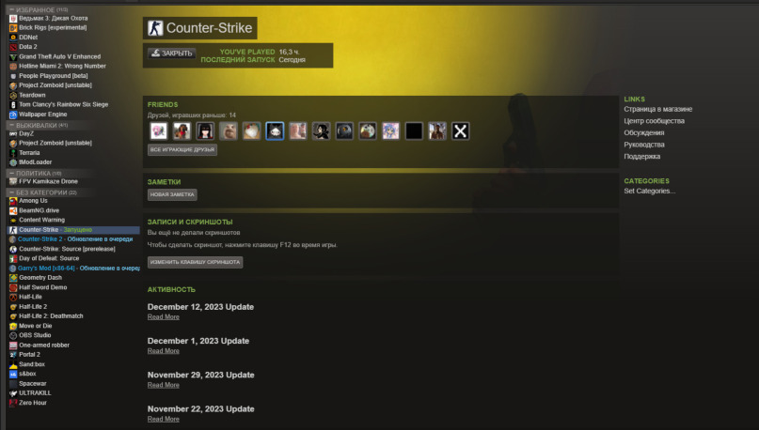Open Страница в магазине link

[657, 109]
